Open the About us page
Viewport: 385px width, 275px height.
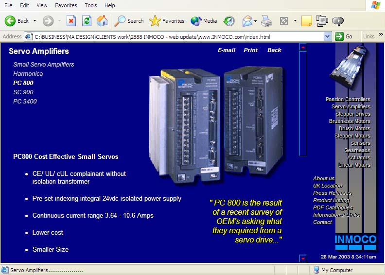coord(324,178)
